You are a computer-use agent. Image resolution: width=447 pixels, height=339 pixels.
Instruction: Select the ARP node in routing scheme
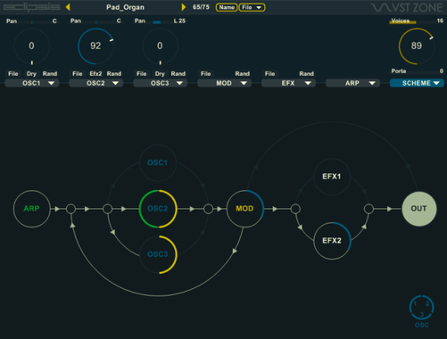[31, 209]
